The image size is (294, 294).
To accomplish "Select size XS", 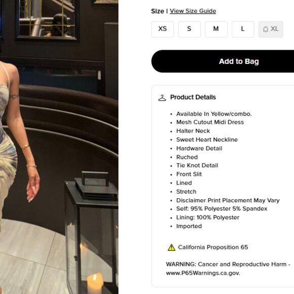I will pos(163,29).
